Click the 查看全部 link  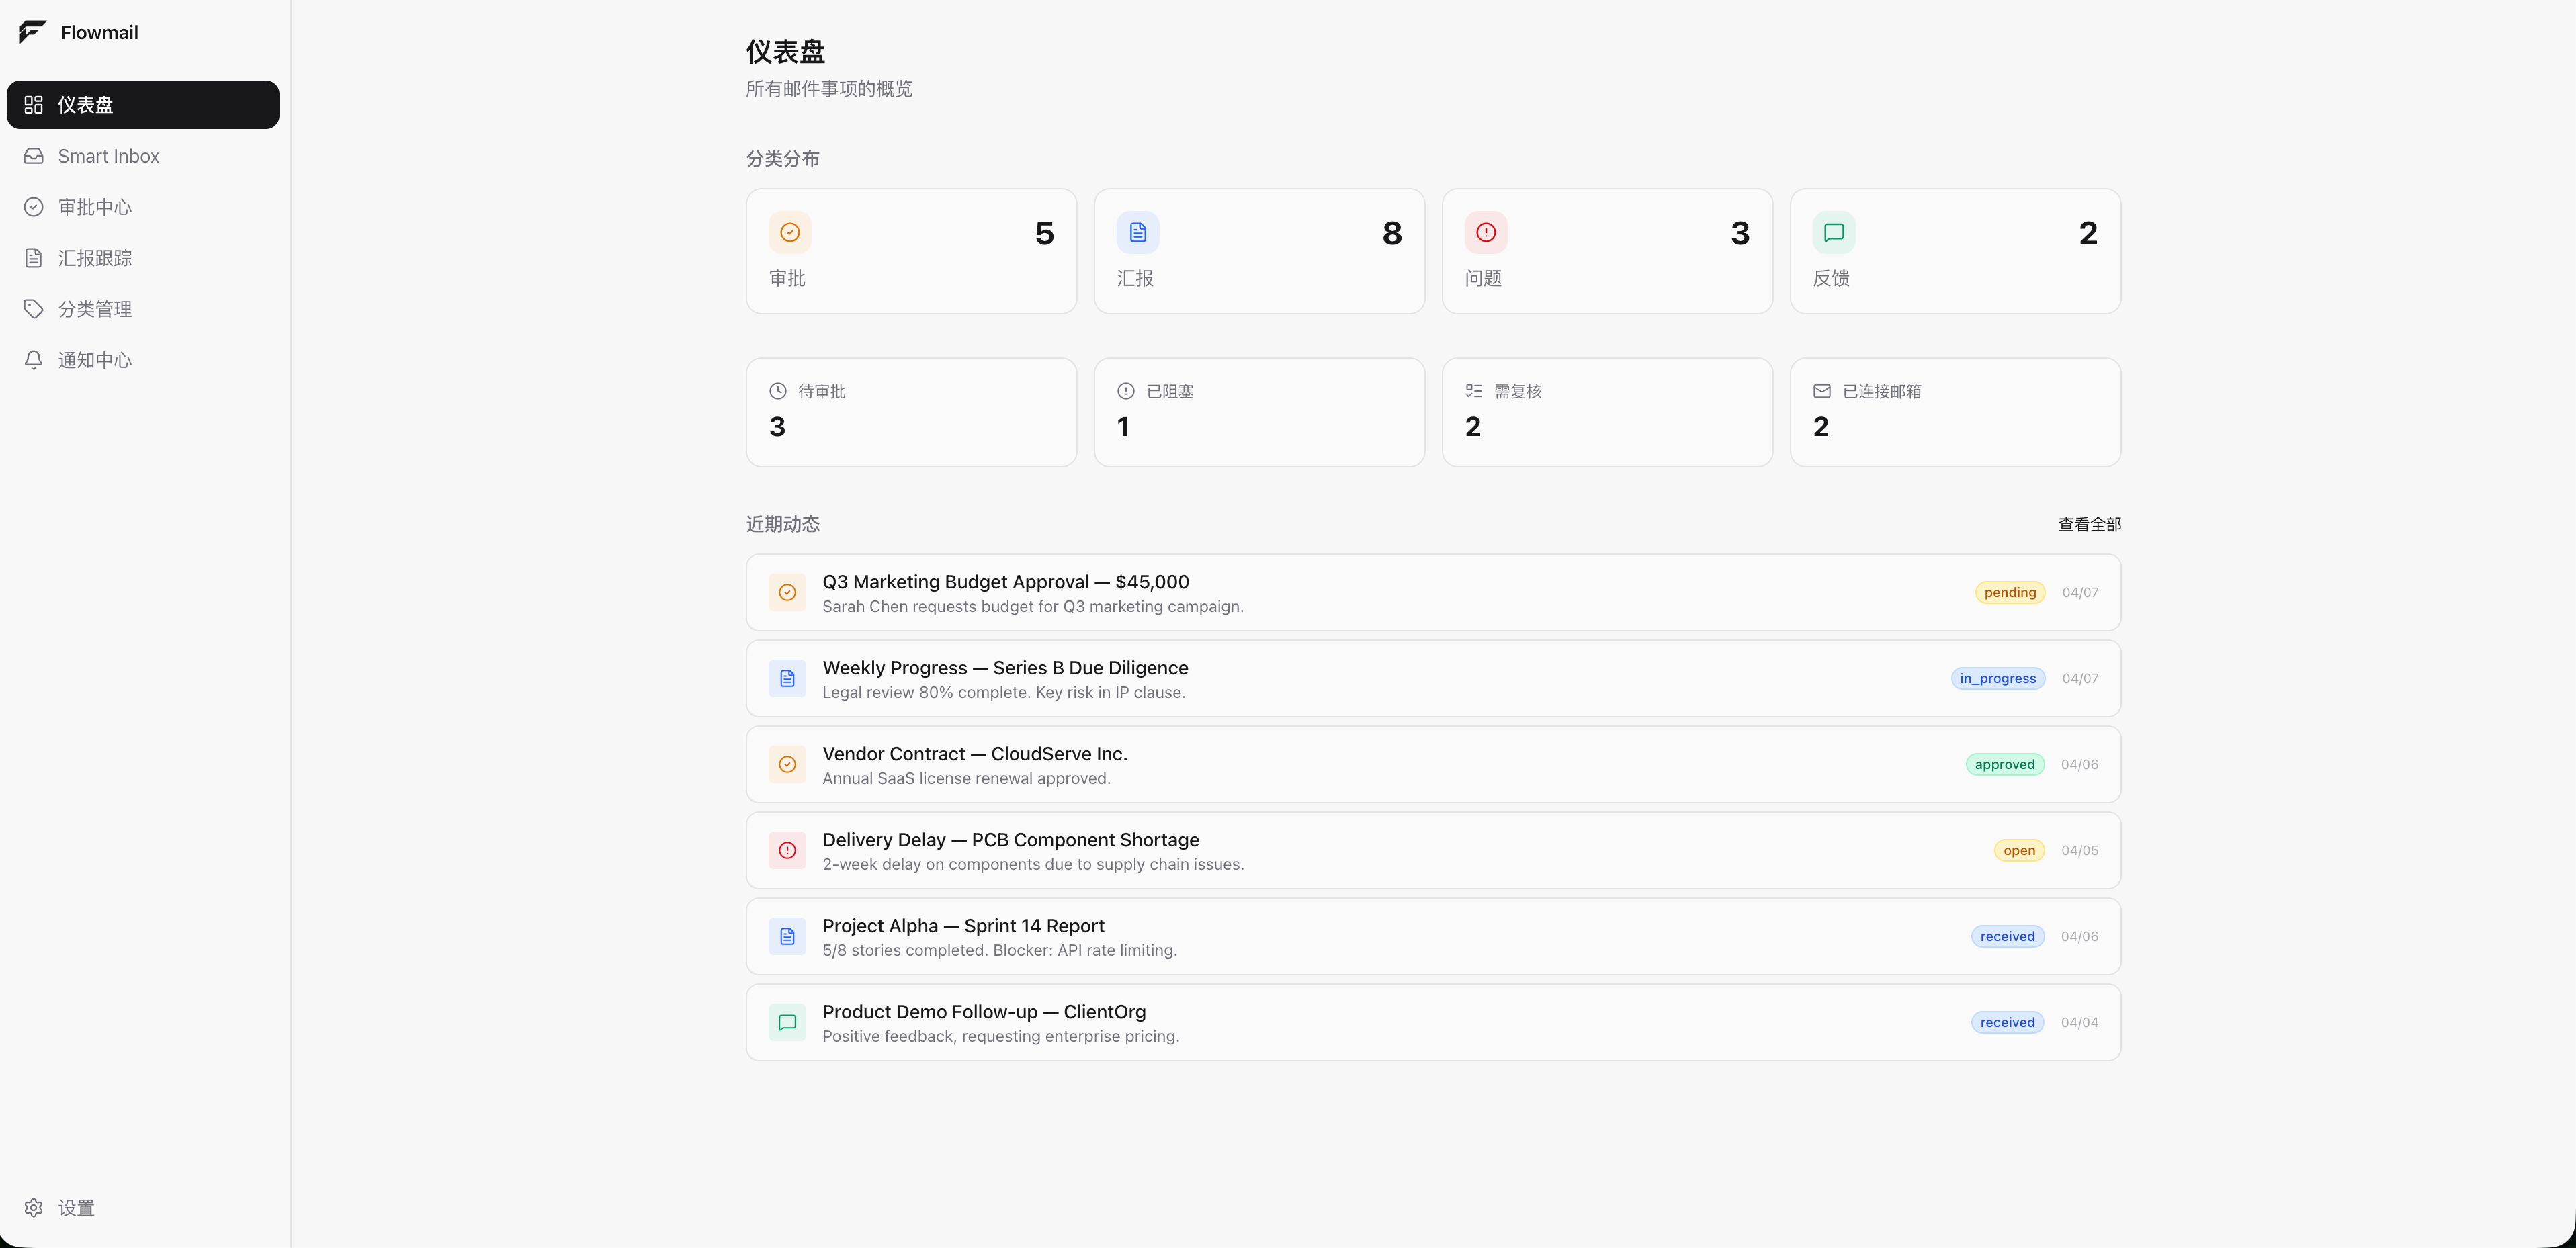pos(2088,524)
